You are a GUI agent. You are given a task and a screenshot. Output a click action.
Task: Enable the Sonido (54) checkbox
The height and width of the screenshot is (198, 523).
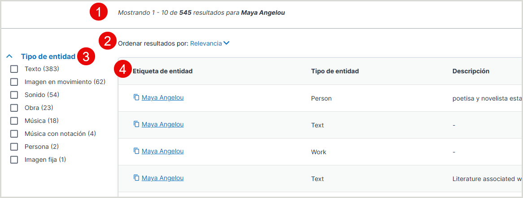click(x=14, y=95)
